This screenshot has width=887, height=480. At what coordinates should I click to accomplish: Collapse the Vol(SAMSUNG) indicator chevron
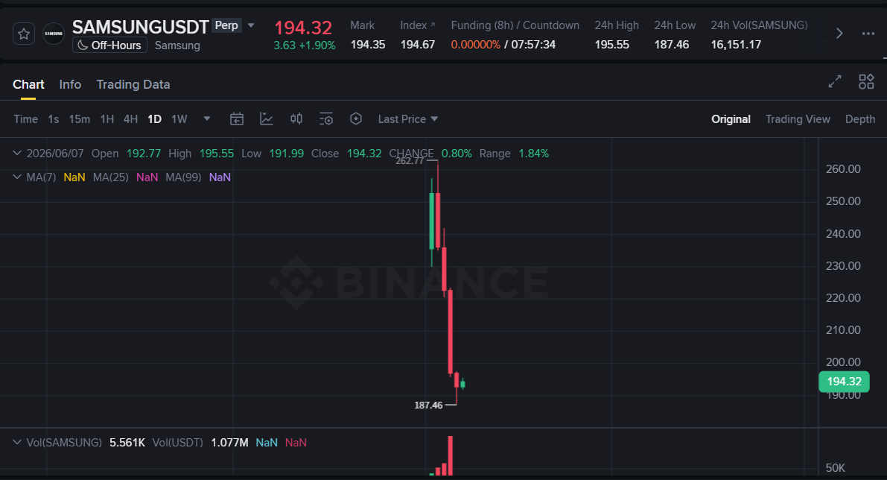pyautogui.click(x=17, y=442)
